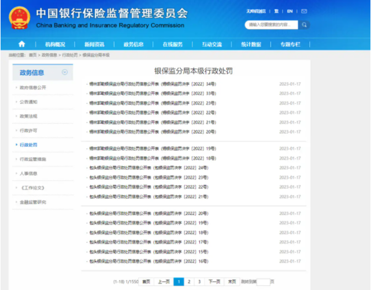Select 行政许可 in sidebar
The height and width of the screenshot is (290, 371).
28,131
